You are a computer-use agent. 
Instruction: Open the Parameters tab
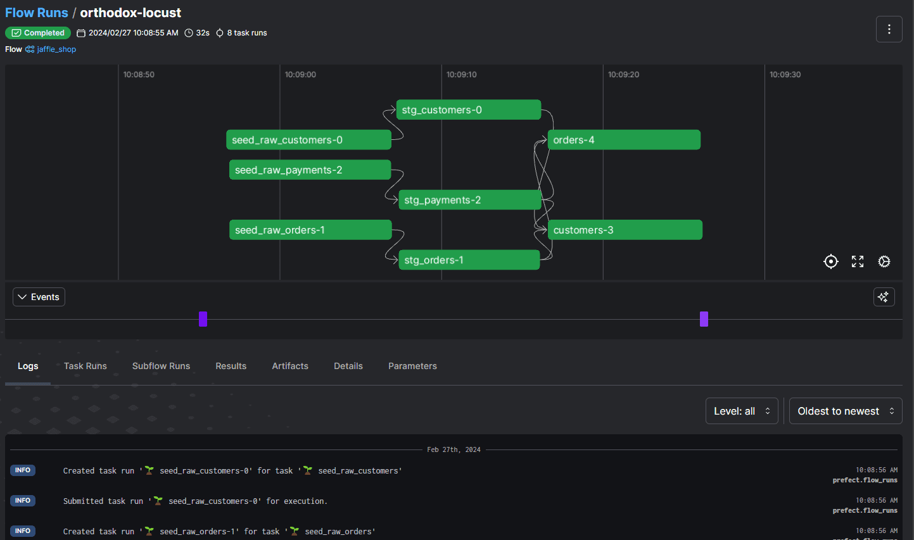click(x=412, y=366)
